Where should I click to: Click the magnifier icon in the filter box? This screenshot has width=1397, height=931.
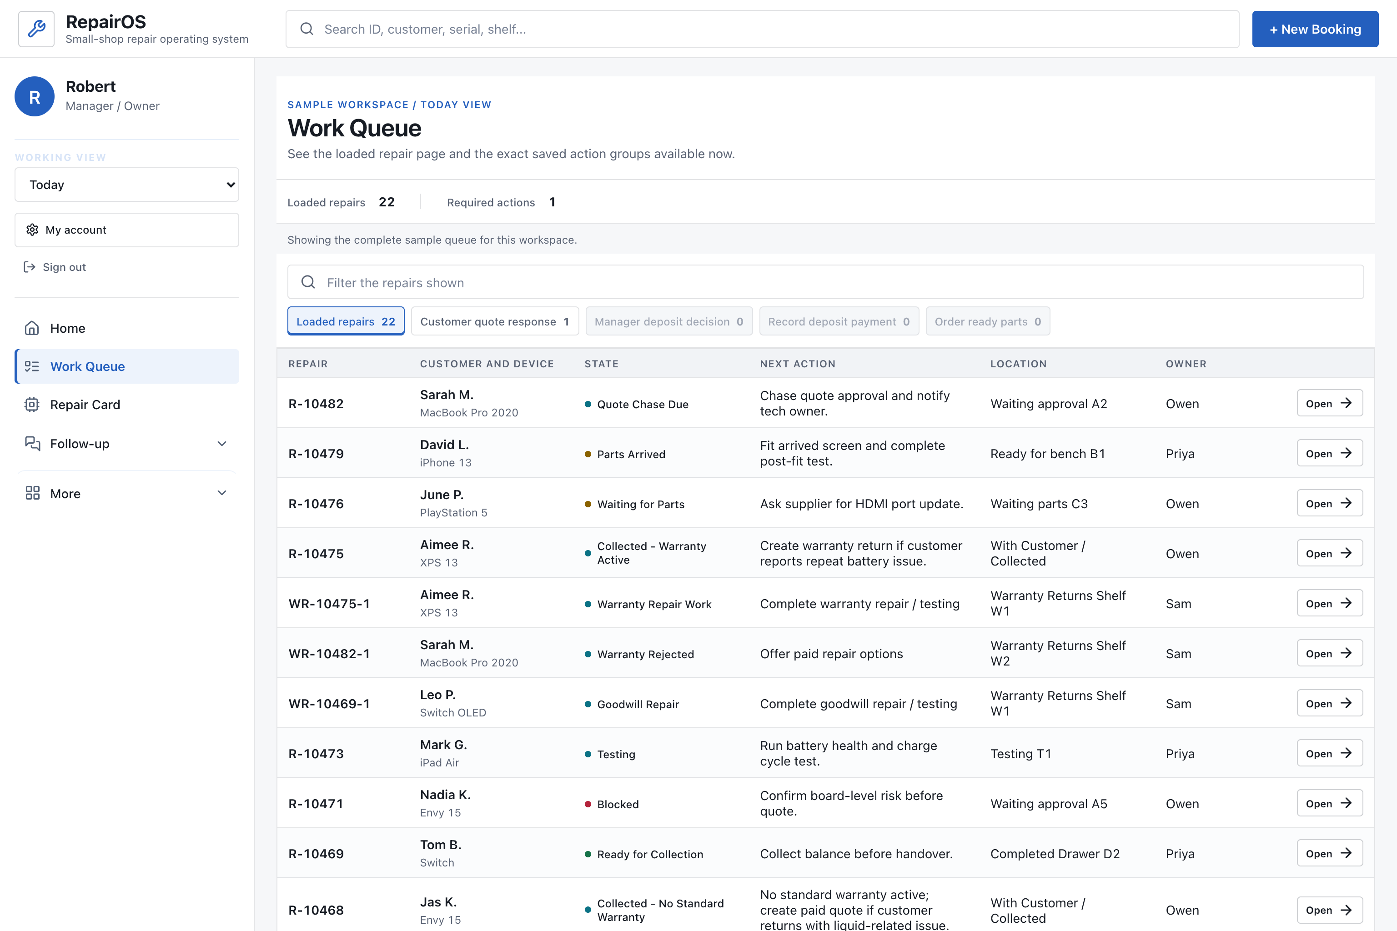(308, 282)
